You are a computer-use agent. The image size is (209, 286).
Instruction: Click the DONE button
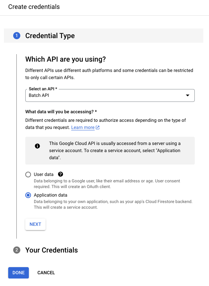[18, 272]
